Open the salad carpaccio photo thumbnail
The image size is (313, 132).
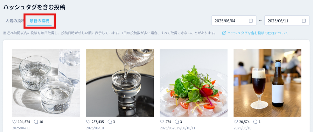click(194, 83)
